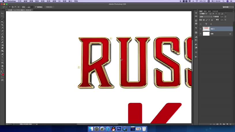Open the fill 100% dropdown arrow
This screenshot has height=132, width=235.
(x=225, y=20)
